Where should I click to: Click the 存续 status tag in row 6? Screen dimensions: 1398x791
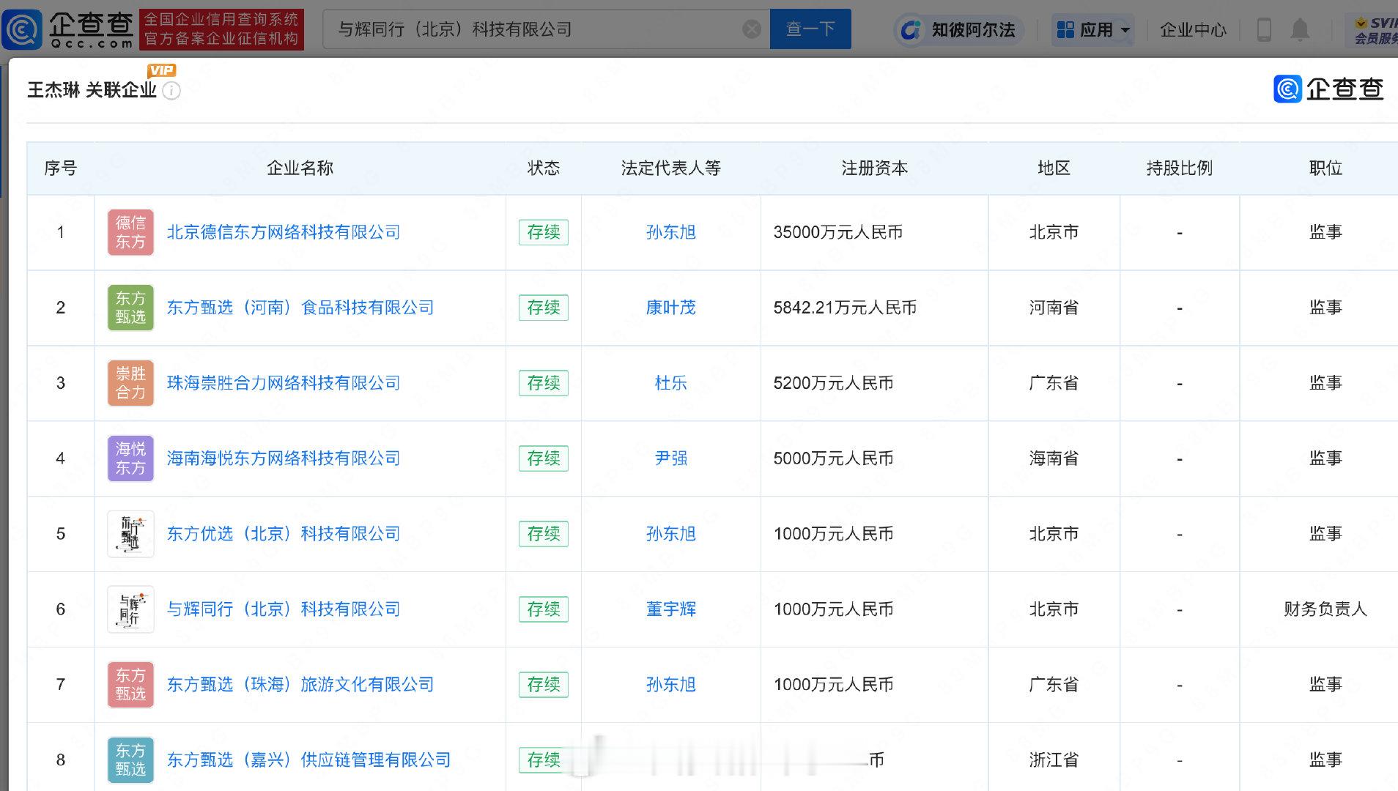(x=544, y=609)
